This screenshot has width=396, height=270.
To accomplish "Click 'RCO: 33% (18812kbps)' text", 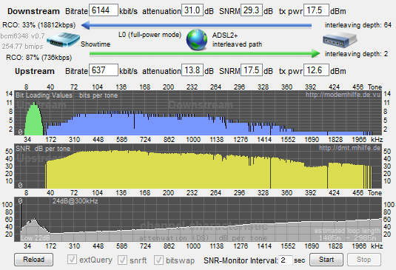I will (x=39, y=25).
